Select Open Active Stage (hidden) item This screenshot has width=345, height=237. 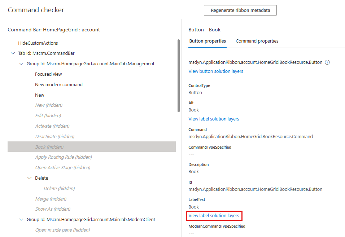pyautogui.click(x=63, y=168)
